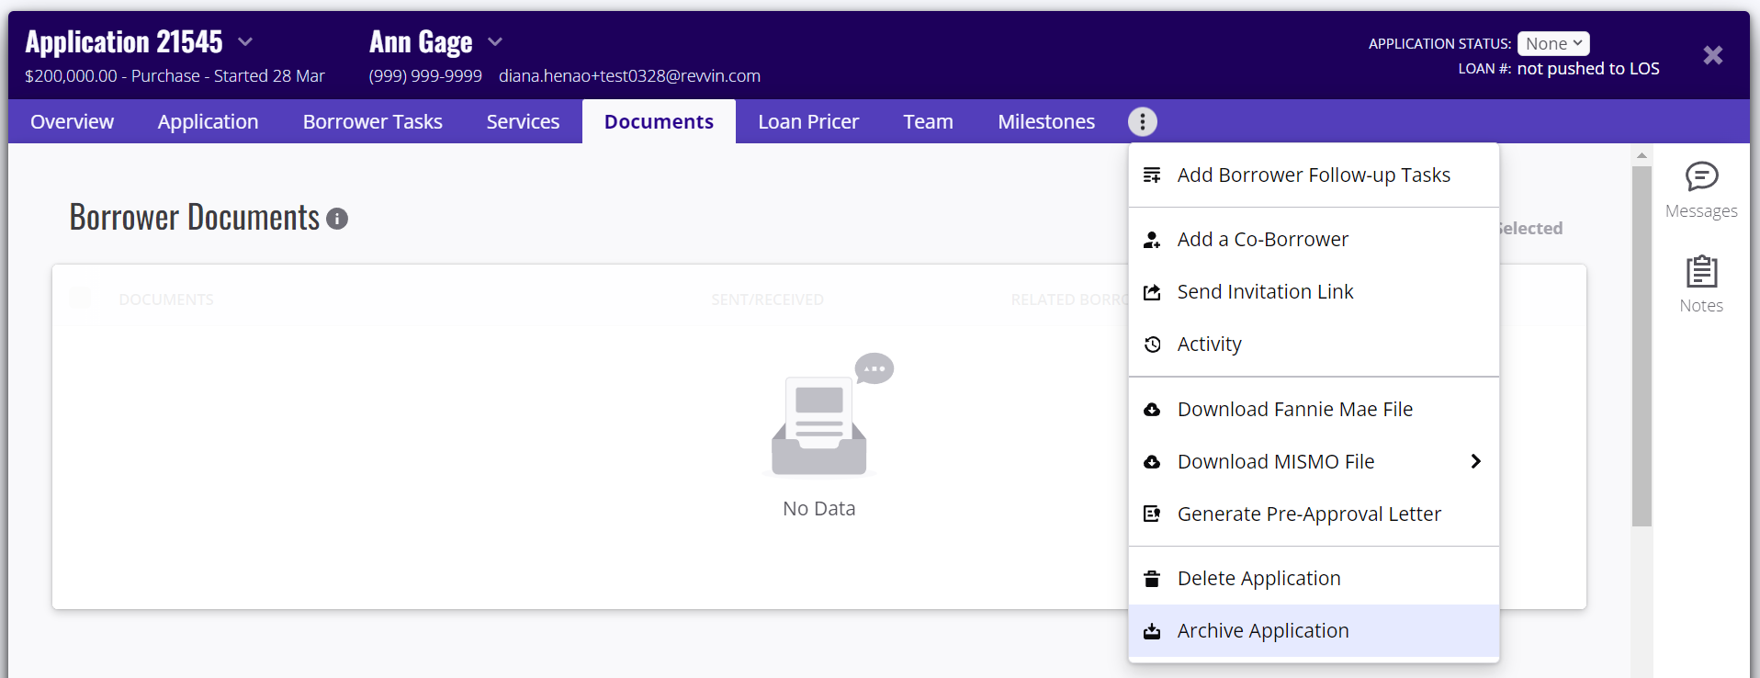Expand the Ann Gage borrower dropdown
Screen dimensions: 1760x678
coord(495,42)
